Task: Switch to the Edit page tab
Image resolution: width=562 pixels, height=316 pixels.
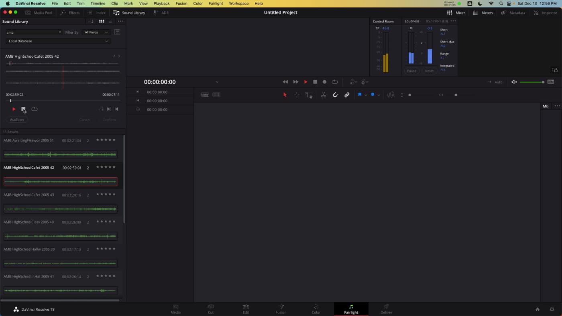Action: (x=246, y=309)
